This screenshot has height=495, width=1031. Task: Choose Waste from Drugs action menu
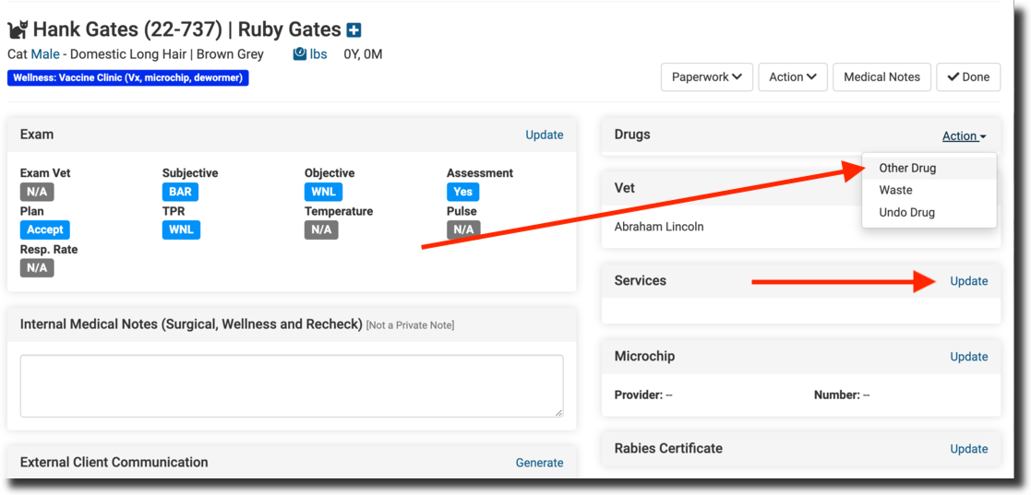click(895, 190)
